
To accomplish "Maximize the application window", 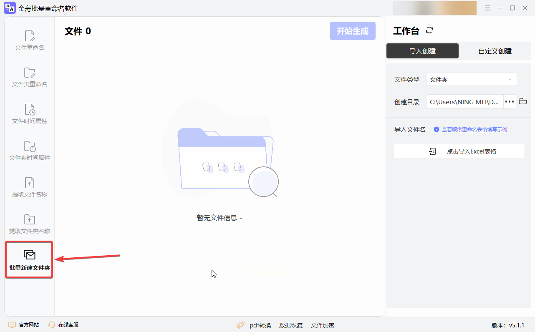I will coord(512,8).
